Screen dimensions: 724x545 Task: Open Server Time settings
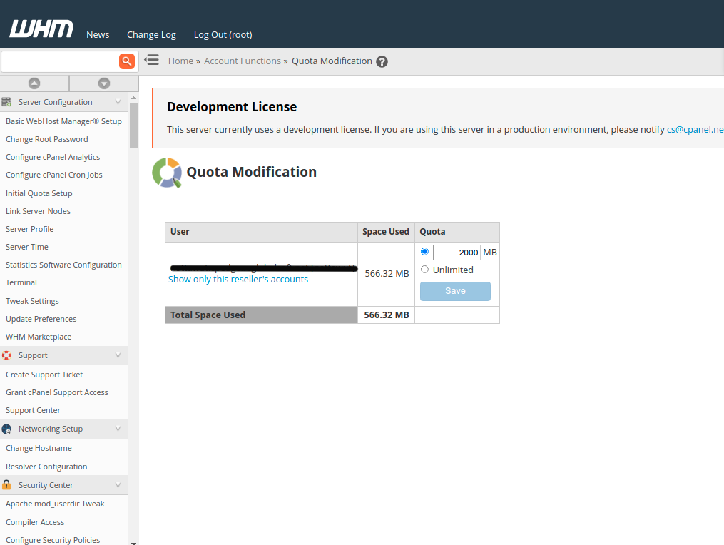coord(27,247)
